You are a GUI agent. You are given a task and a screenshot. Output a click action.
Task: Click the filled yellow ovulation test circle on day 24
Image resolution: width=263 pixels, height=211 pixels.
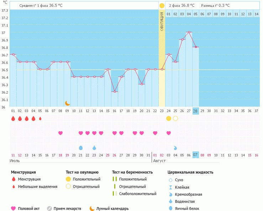tap(169, 118)
